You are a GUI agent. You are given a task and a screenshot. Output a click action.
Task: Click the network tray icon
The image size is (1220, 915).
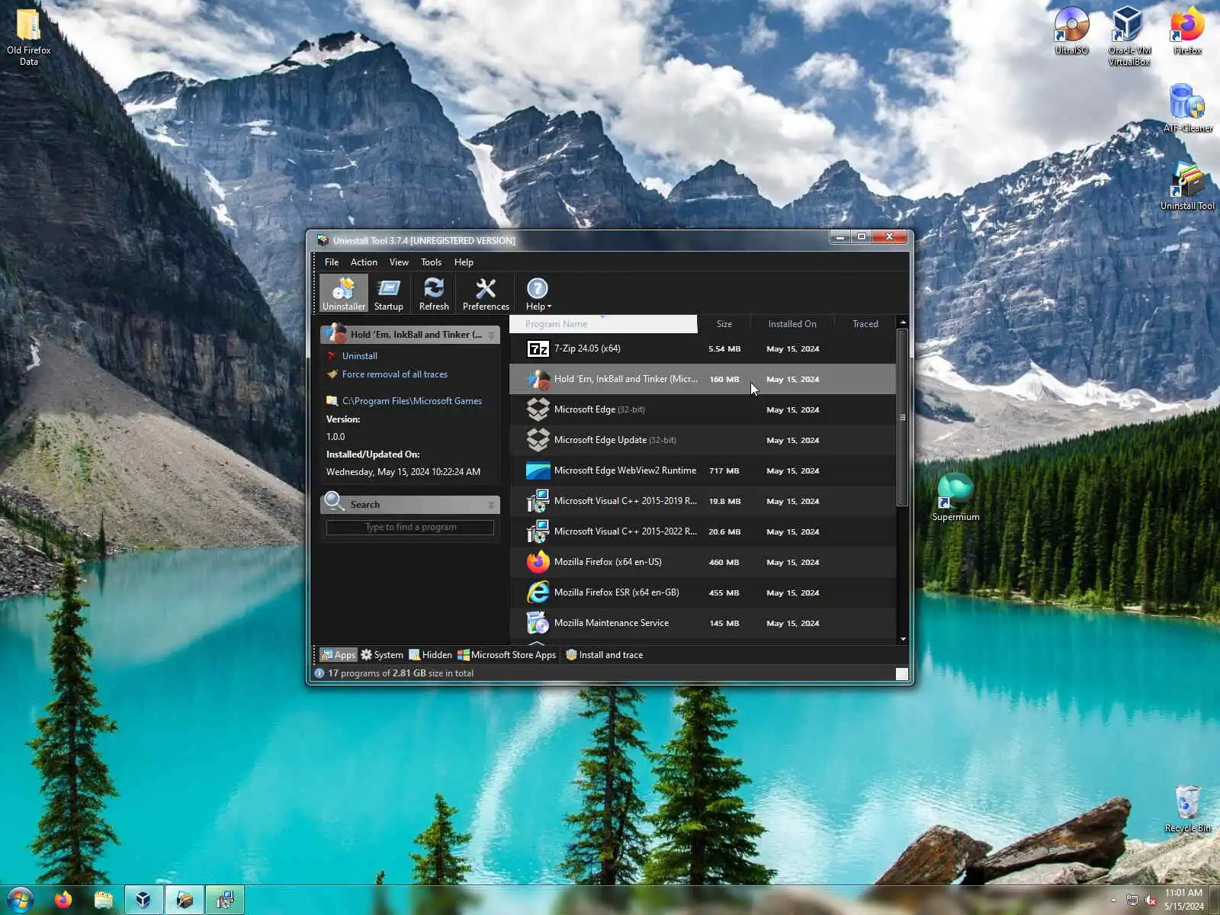(x=1132, y=901)
